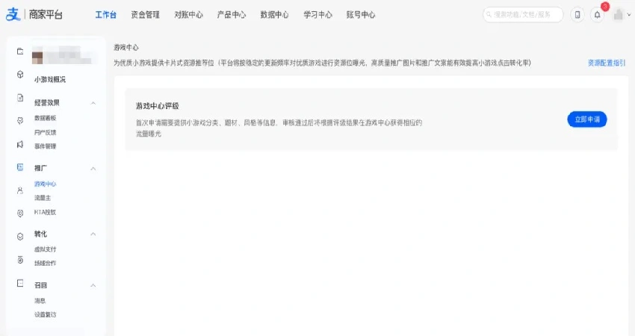Click the 搜索功能/文档/服务 search field
Viewport: 635px width, 336px height.
(527, 14)
